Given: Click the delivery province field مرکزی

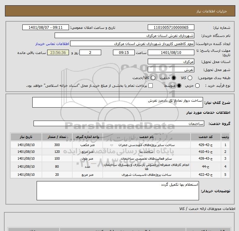Looking at the screenshot, I should click(171, 61).
